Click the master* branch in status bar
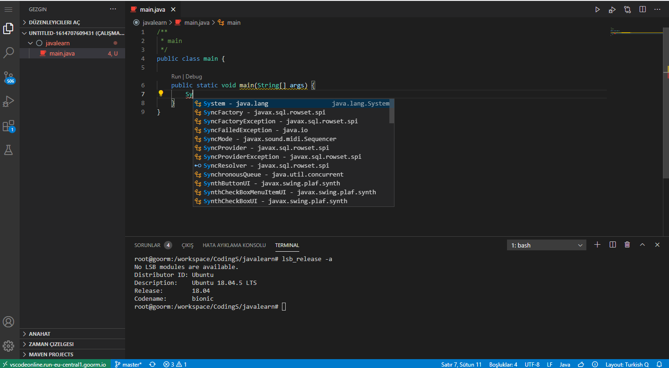The width and height of the screenshot is (669, 368). point(128,364)
